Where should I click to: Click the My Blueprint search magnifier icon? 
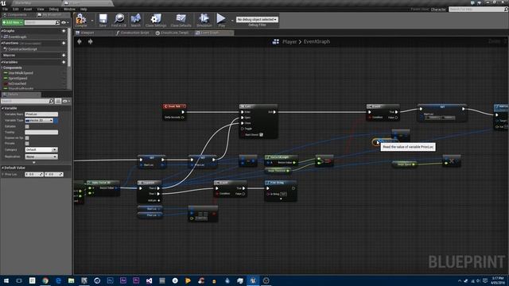57,22
